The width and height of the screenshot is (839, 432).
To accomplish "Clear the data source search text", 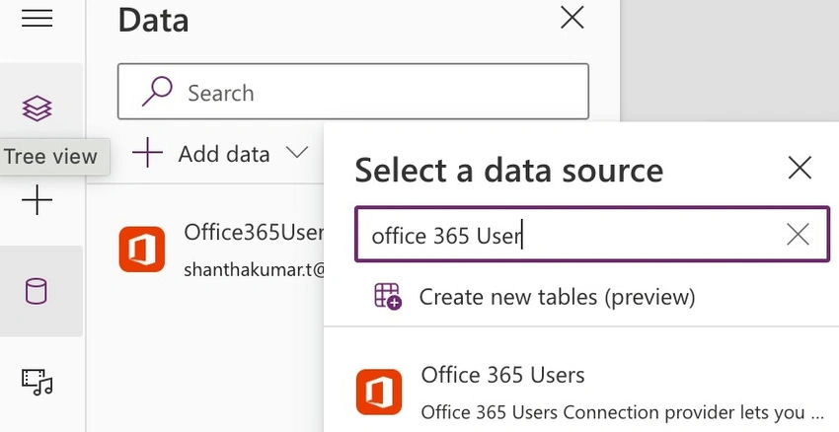I will point(798,234).
